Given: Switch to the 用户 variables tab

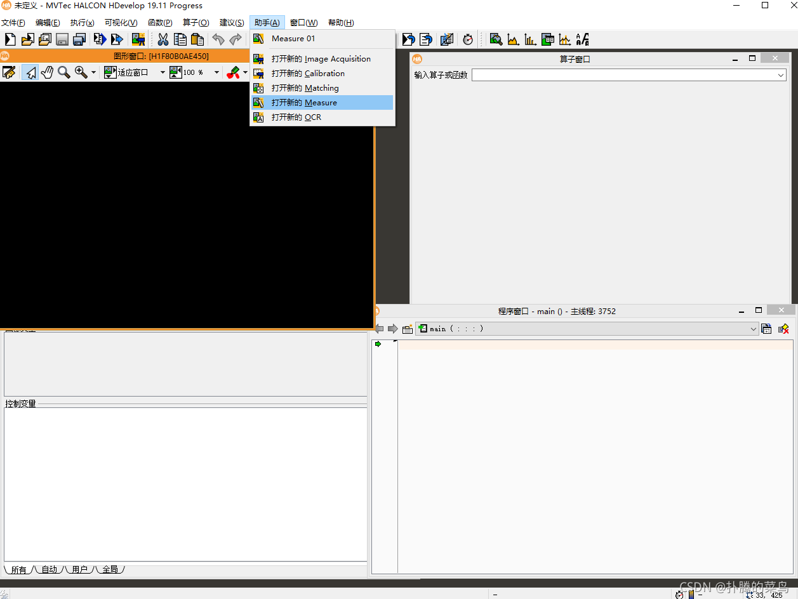Looking at the screenshot, I should click(x=80, y=569).
